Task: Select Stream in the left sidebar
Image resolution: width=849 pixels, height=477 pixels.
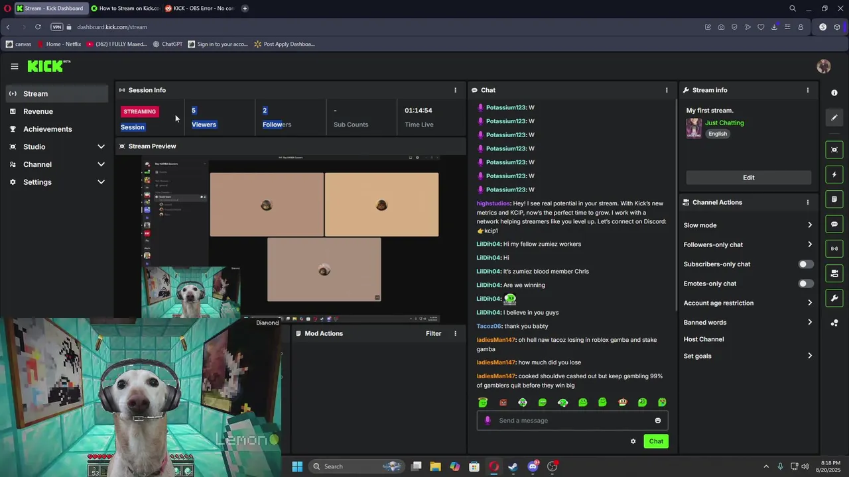Action: coord(57,93)
